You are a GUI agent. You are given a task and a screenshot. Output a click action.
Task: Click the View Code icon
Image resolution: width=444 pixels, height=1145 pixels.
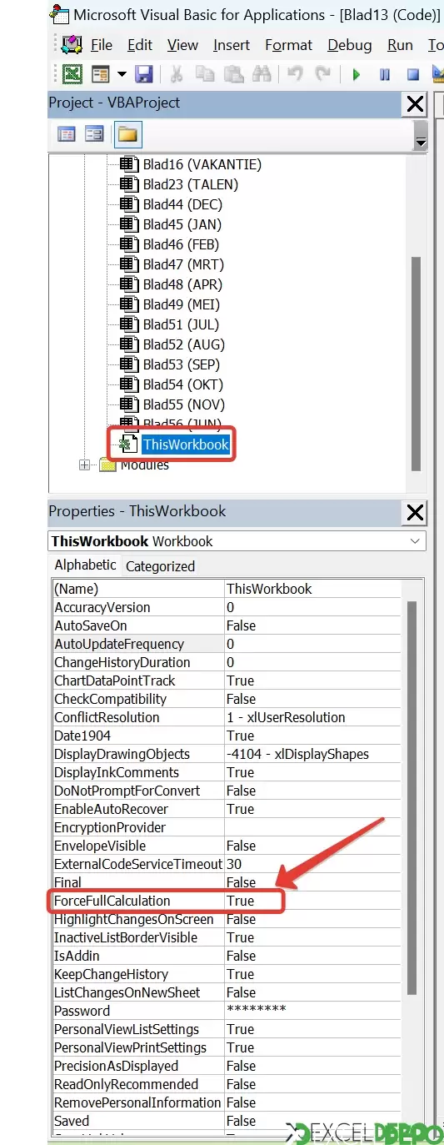click(x=67, y=134)
